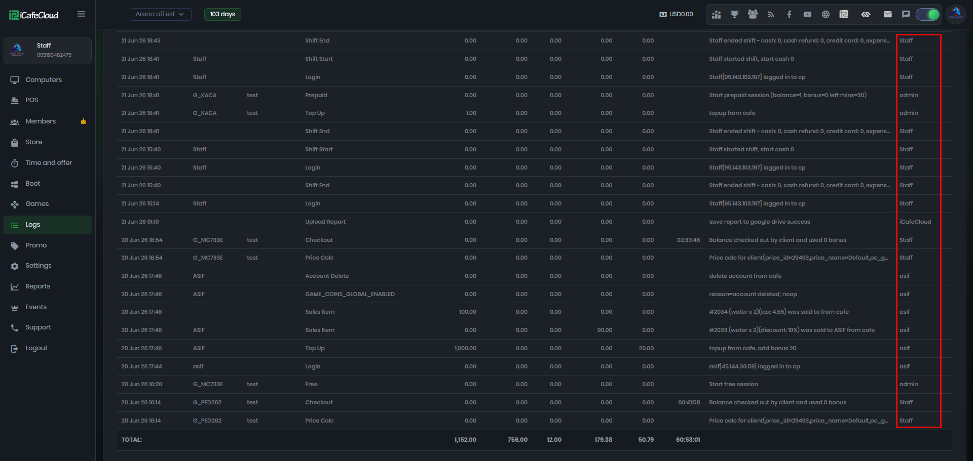Click the 1,000.00 amount in Top Up row
The height and width of the screenshot is (461, 973).
coord(465,348)
